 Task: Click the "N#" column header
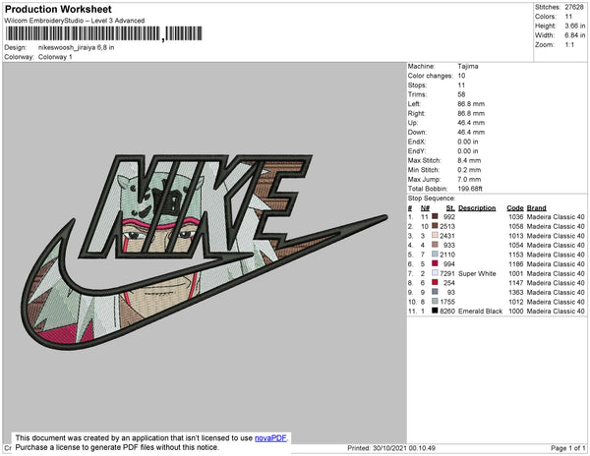(425, 208)
